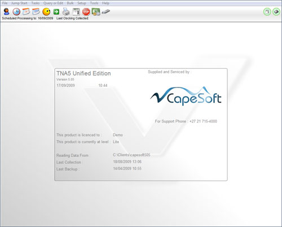This screenshot has height=227, width=282.
Task: Click the data path C:\Clients\capesoft505
Action: (131, 155)
